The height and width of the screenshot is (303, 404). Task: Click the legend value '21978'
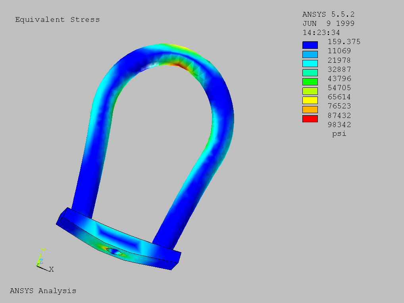(339, 60)
